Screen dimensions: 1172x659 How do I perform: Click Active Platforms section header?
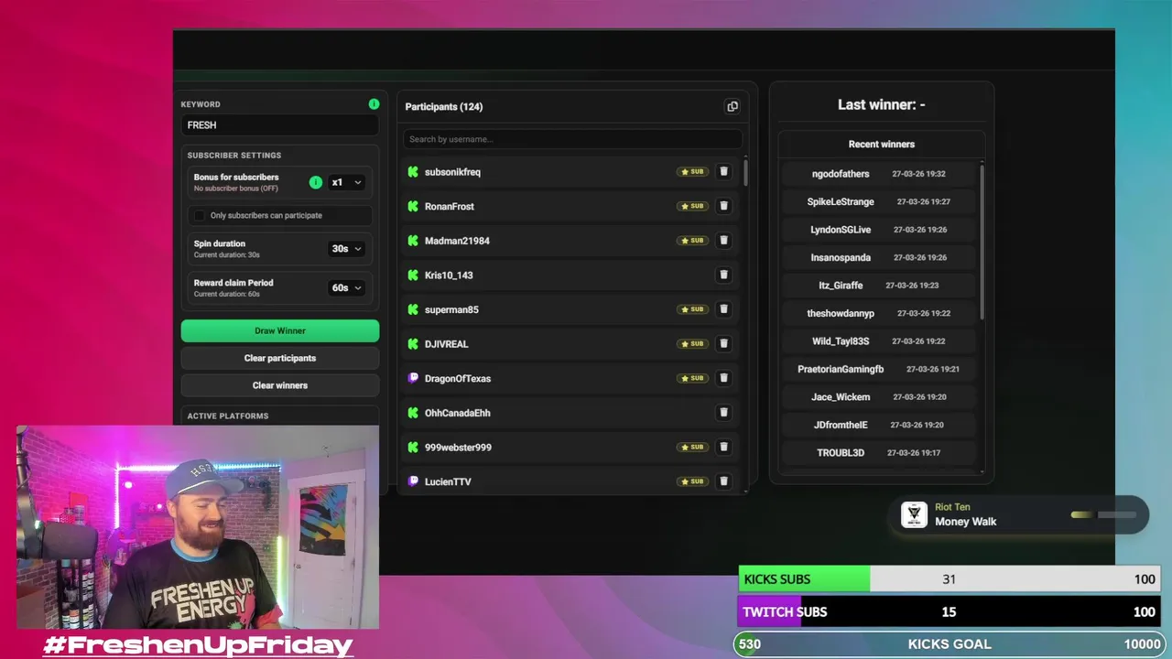click(x=228, y=416)
